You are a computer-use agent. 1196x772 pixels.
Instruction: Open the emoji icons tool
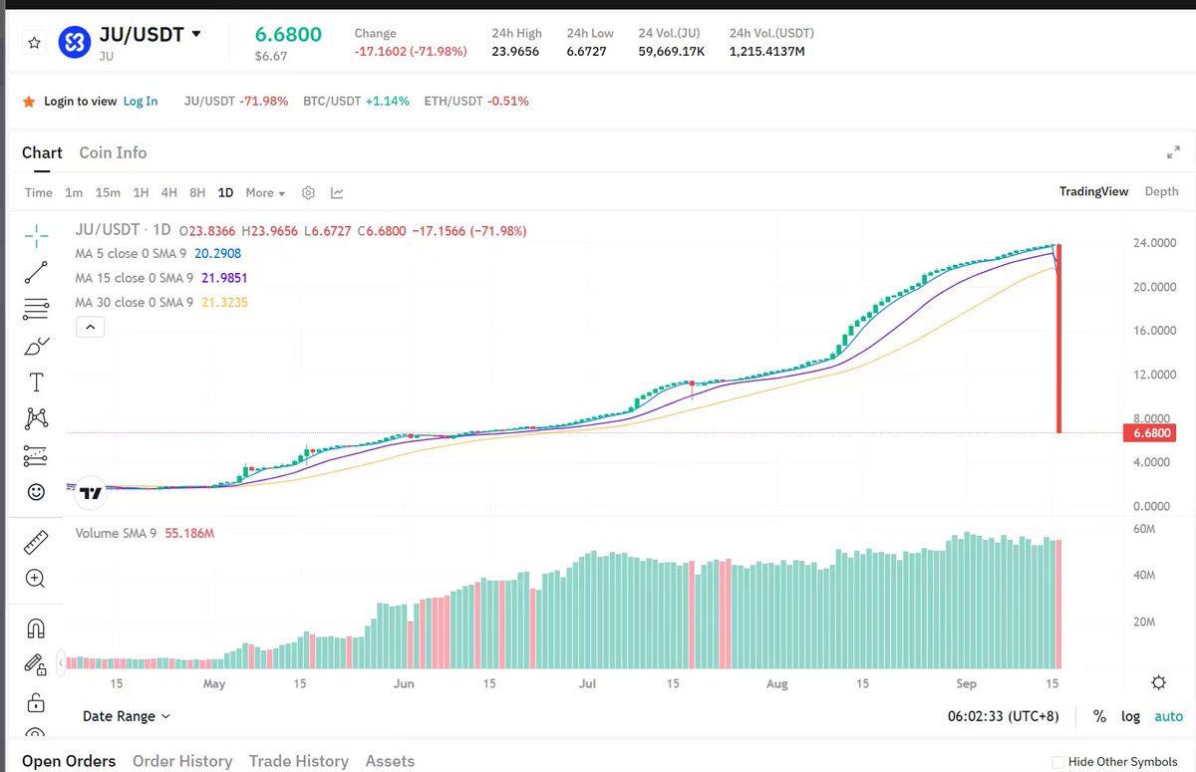pyautogui.click(x=36, y=492)
